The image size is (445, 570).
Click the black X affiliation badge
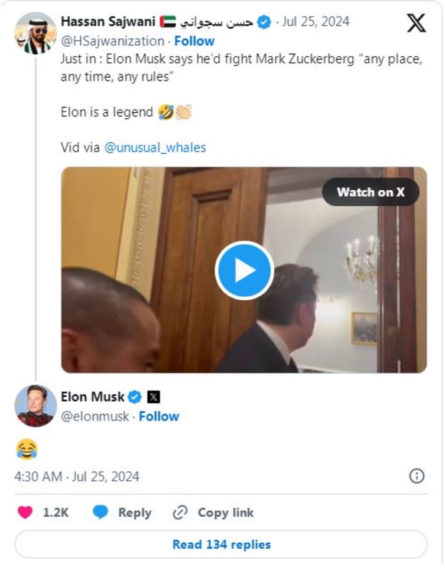click(152, 397)
